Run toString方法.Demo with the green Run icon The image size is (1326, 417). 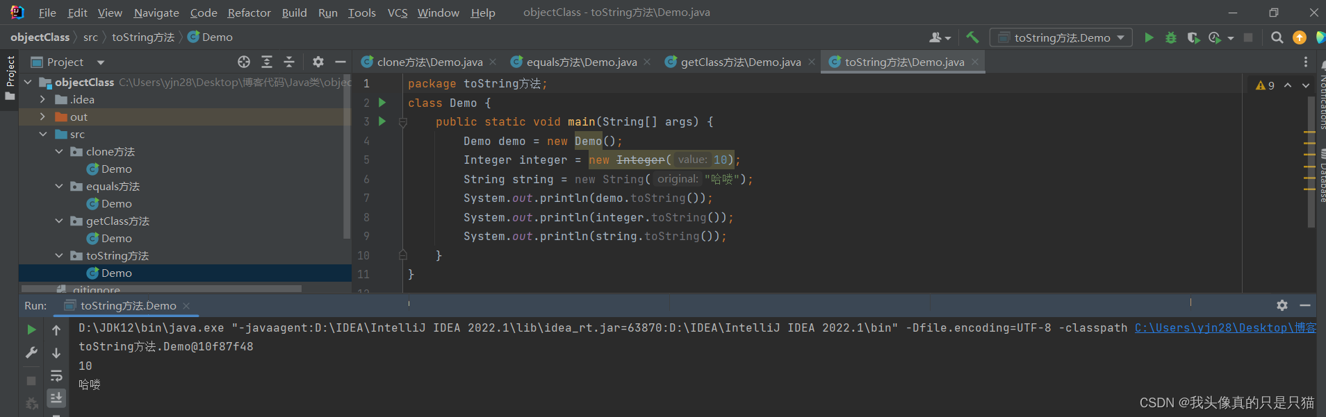[1149, 37]
